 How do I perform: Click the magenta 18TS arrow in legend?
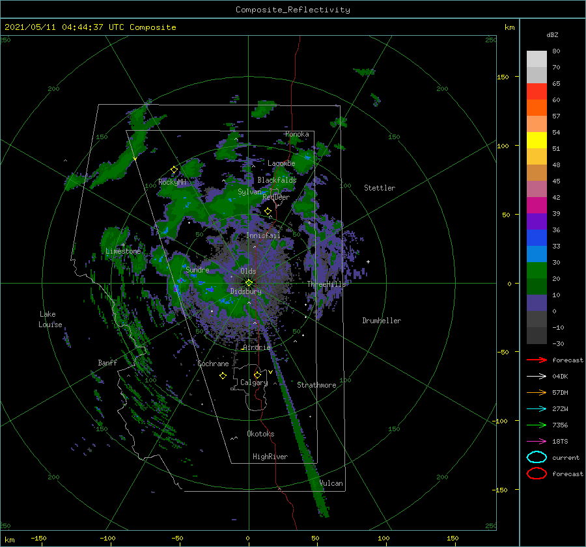pos(537,442)
